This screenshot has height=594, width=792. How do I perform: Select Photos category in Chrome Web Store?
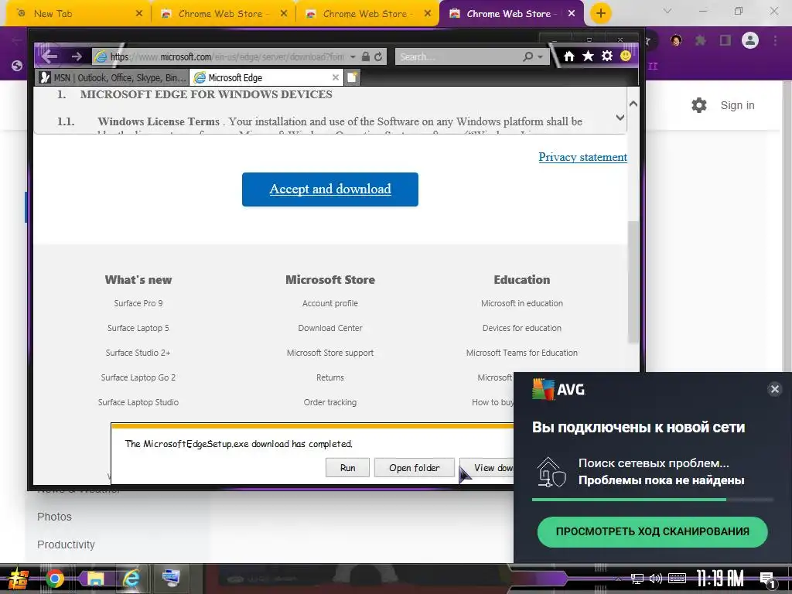click(55, 517)
